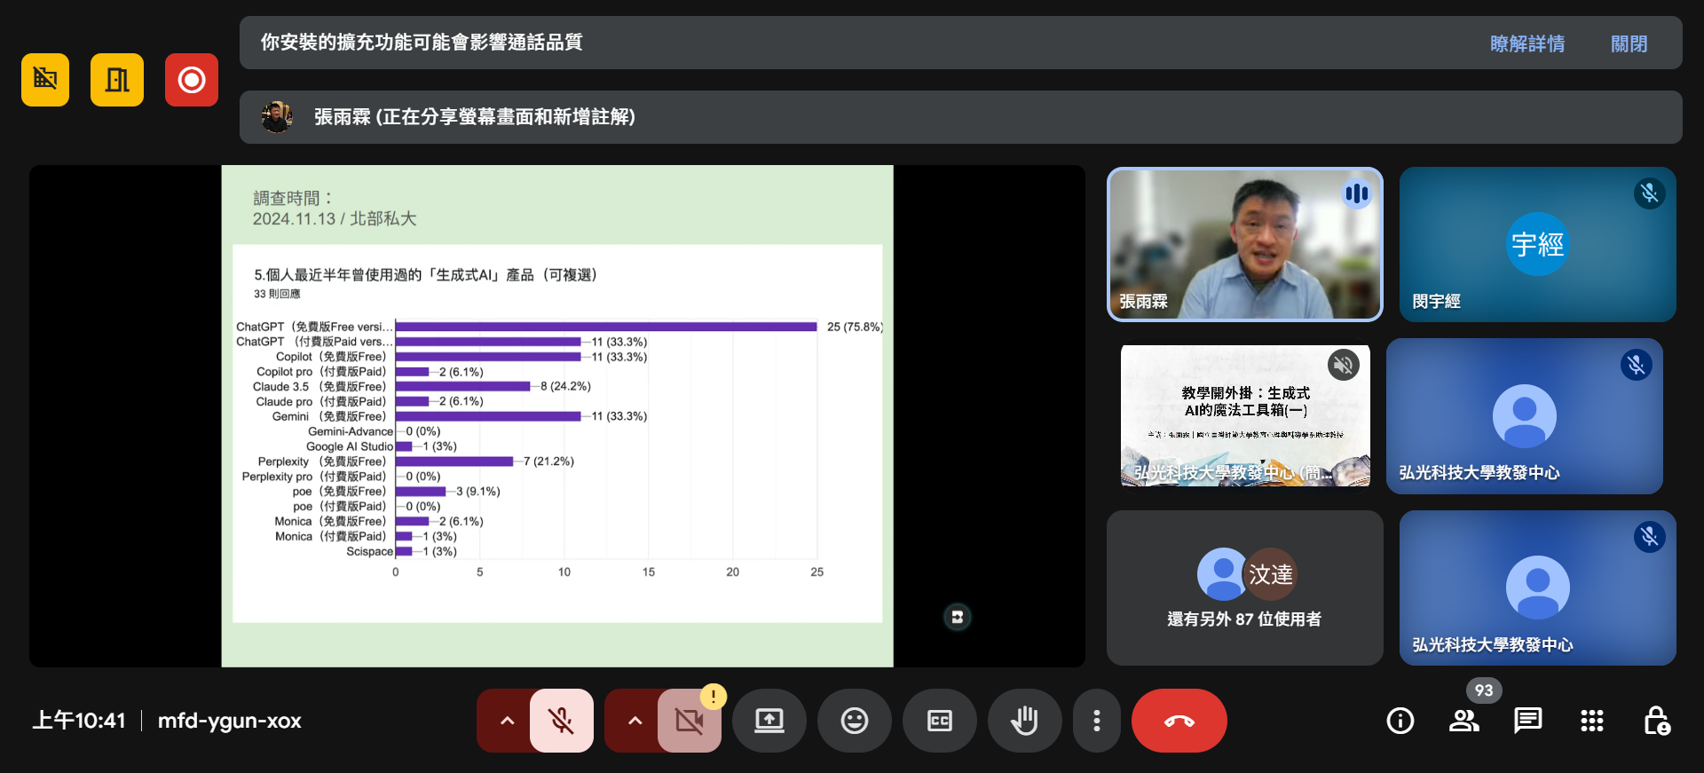The image size is (1704, 773).
Task: Open the activities grid icon
Action: 1592,721
